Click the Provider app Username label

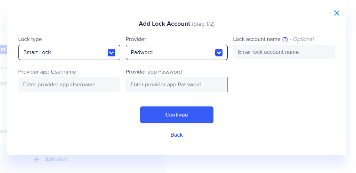(47, 72)
